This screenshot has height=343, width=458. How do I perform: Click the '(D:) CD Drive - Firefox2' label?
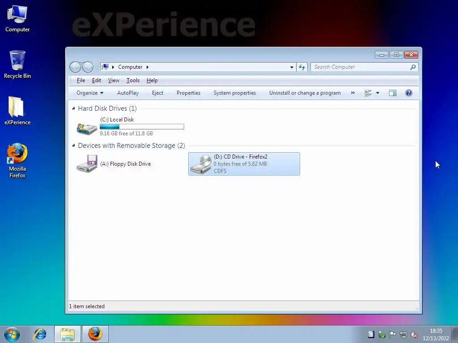coord(240,157)
